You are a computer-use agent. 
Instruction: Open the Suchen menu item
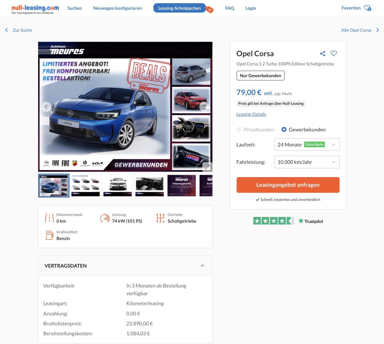[x=75, y=8]
